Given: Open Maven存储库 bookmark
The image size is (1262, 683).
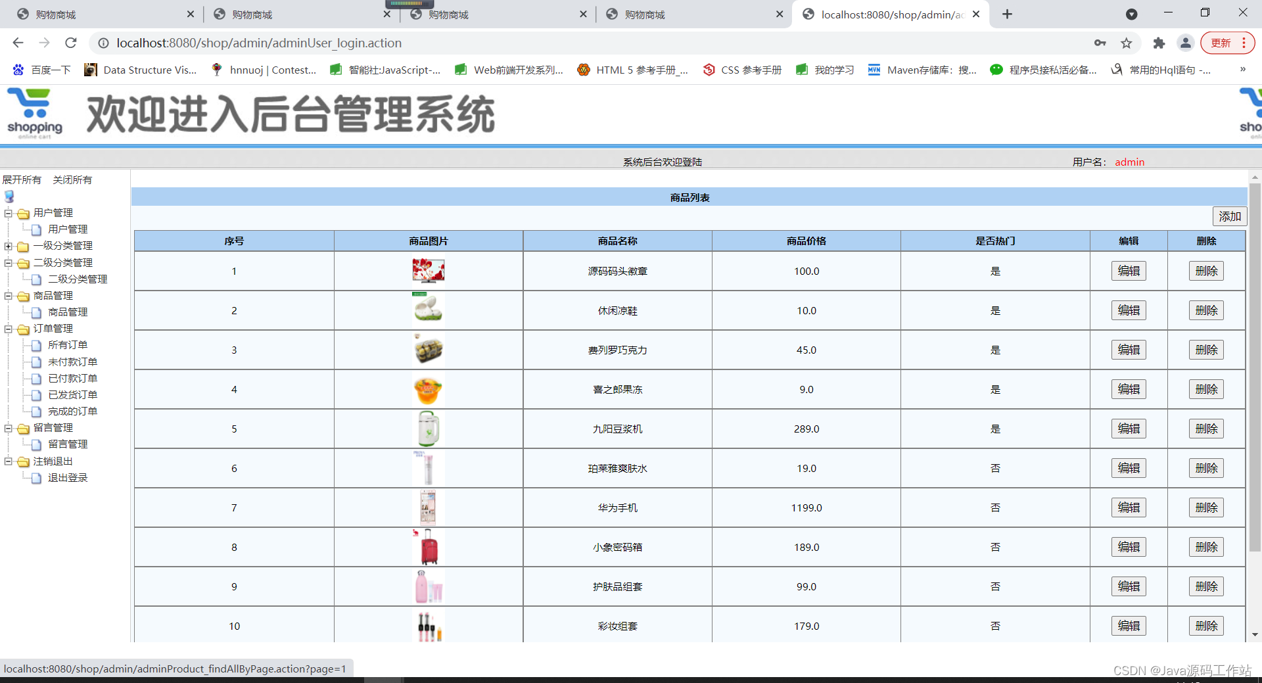Looking at the screenshot, I should [922, 70].
